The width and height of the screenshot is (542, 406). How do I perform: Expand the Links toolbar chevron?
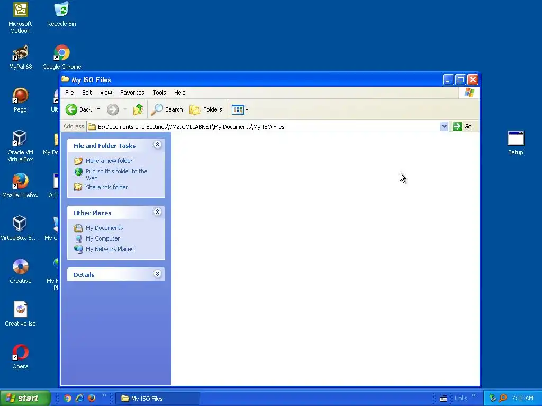coord(474,395)
